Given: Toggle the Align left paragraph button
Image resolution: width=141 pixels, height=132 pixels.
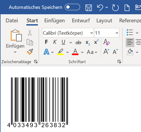Looking at the screenshot, I should click(130, 42).
